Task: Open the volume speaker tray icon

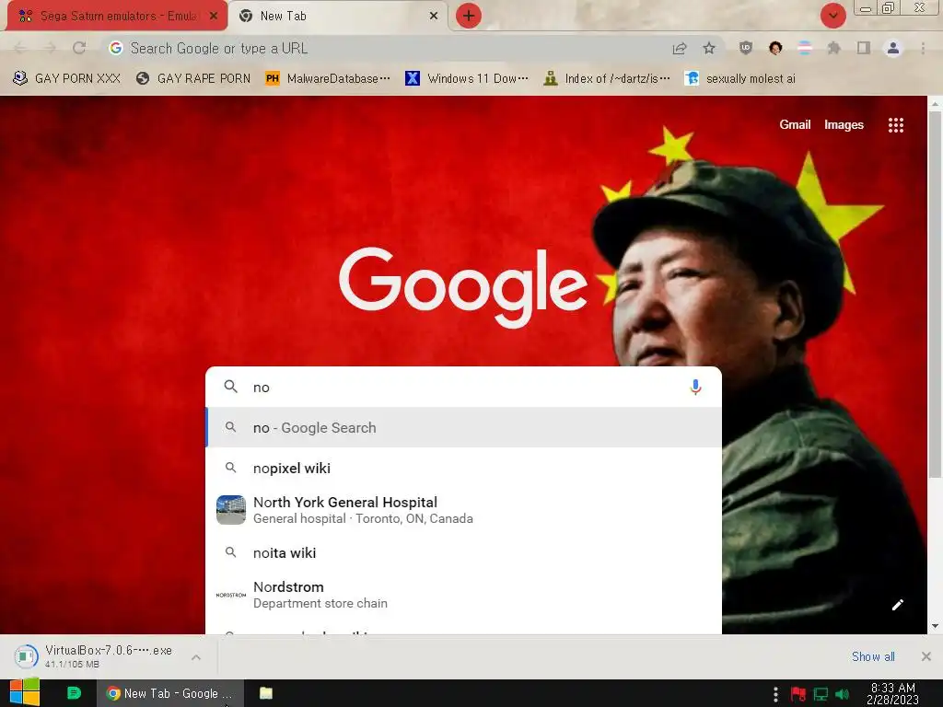Action: 842,694
